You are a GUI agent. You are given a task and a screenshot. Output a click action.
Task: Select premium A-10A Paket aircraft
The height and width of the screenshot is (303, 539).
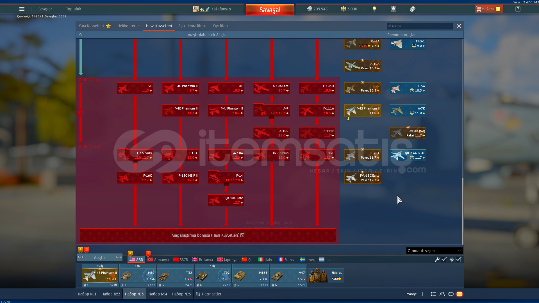pos(363,66)
